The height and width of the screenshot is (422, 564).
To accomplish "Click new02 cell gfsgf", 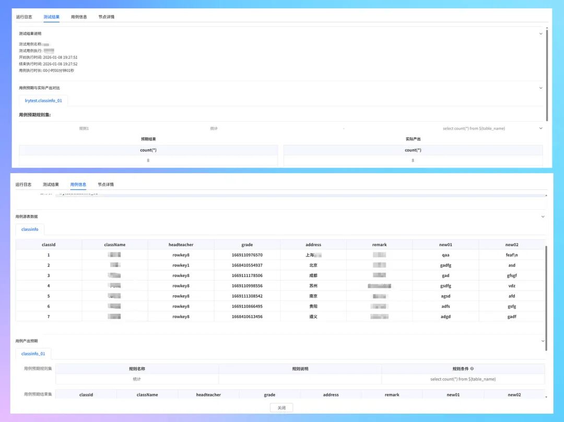I will (x=512, y=275).
